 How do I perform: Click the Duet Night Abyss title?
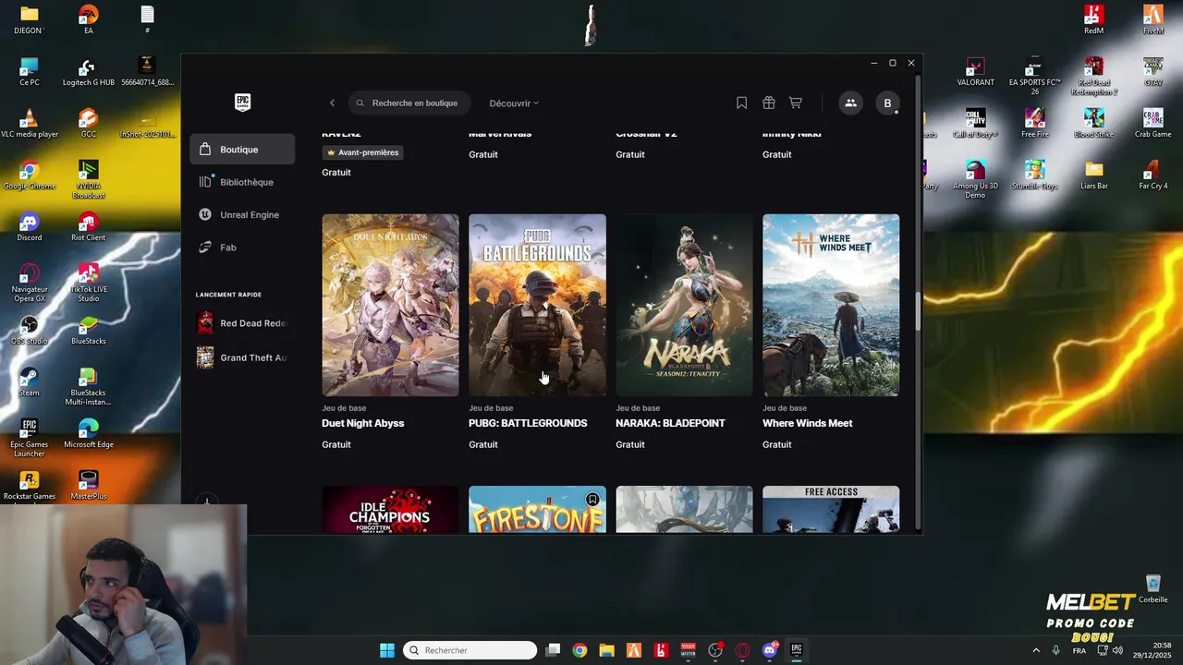(362, 423)
